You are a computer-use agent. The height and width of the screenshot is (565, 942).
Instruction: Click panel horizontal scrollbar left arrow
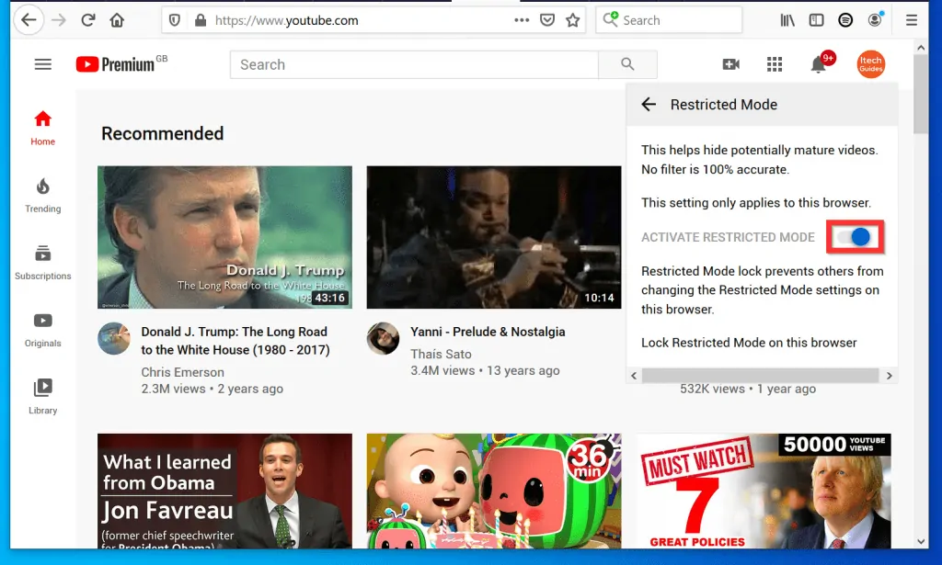click(x=634, y=376)
